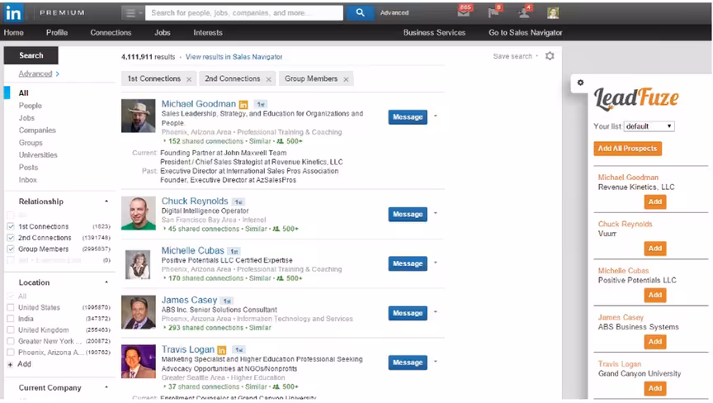Message James Casey
Image resolution: width=713 pixels, height=403 pixels.
(408, 313)
